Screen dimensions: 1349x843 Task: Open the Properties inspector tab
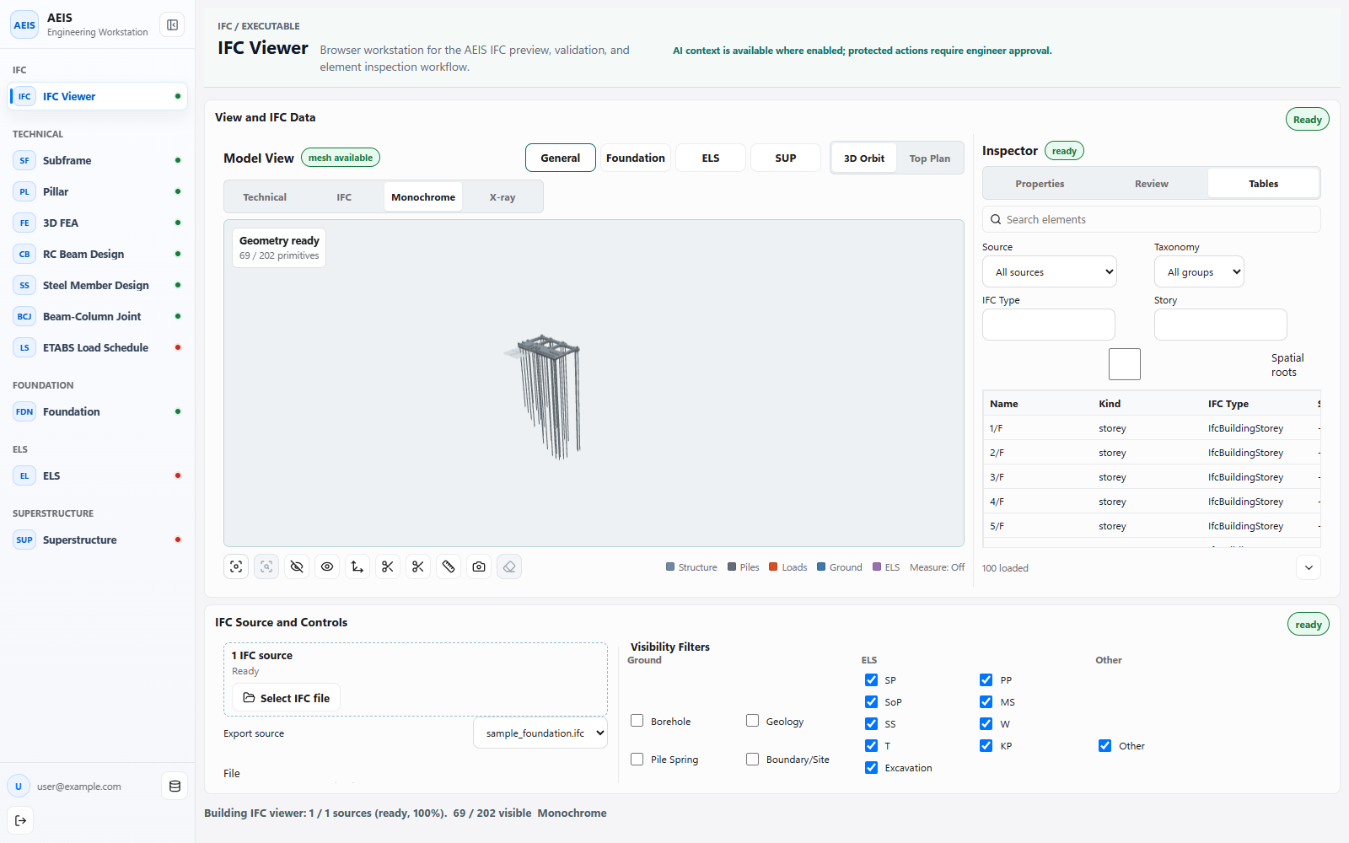click(x=1040, y=184)
